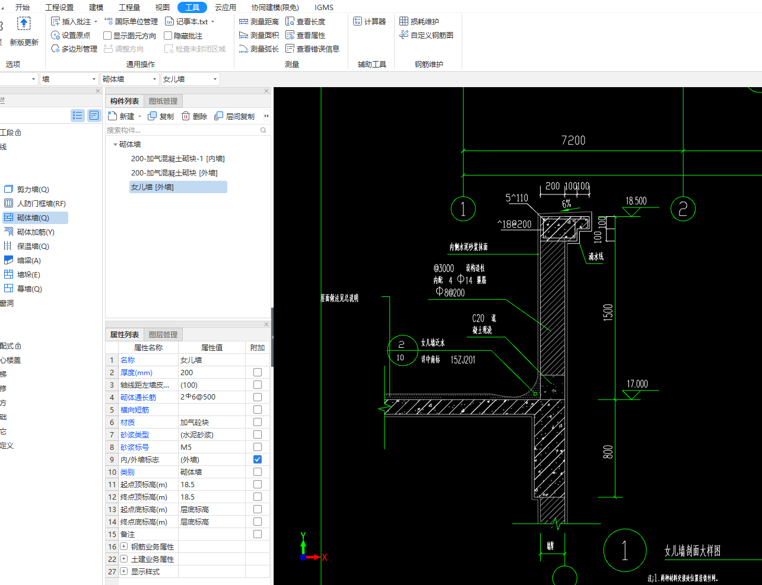Open the 建模 ribbon tab
The image size is (762, 585).
96,7
